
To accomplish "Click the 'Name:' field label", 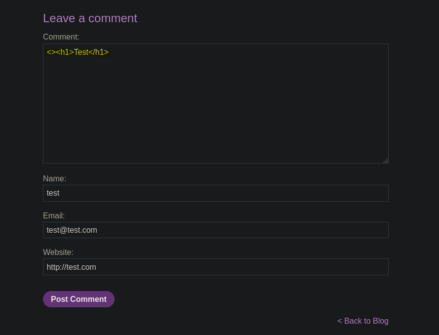I will click(54, 178).
